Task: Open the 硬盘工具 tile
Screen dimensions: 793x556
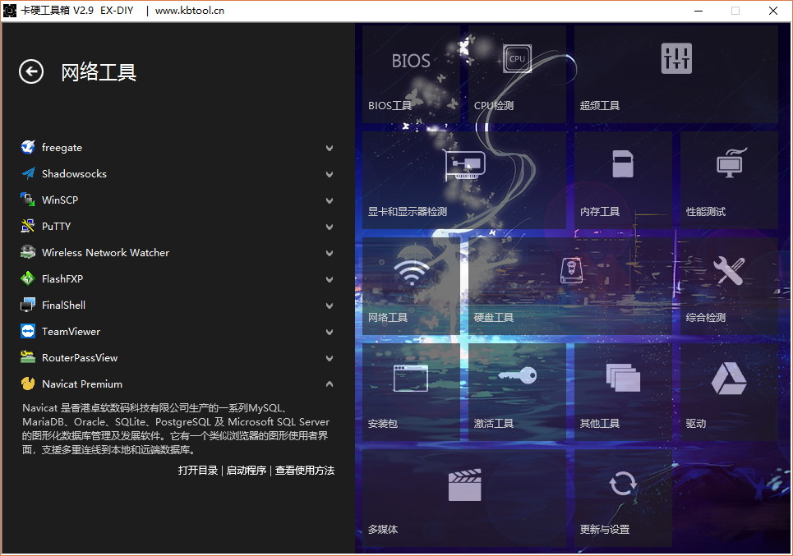Action: coord(569,286)
